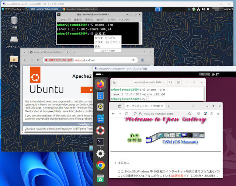236x186 pixels.
Task: Open the Chrome three-dot menu
Action: point(149,60)
